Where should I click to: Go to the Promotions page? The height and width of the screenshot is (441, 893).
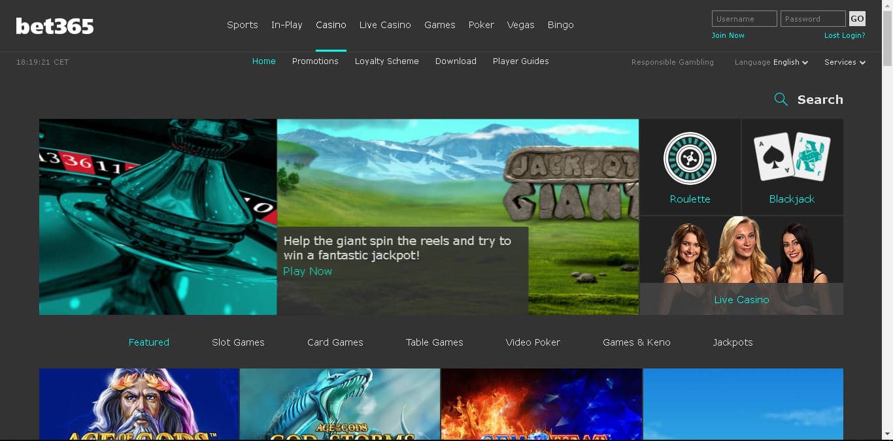click(x=315, y=61)
